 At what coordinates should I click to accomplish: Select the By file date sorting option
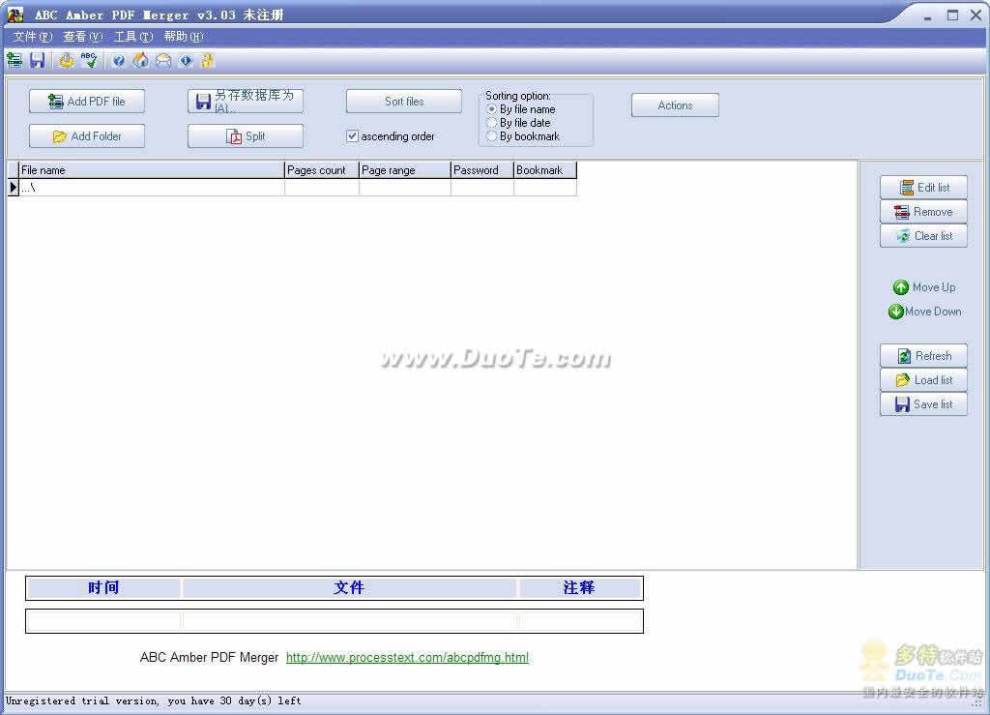pos(492,123)
